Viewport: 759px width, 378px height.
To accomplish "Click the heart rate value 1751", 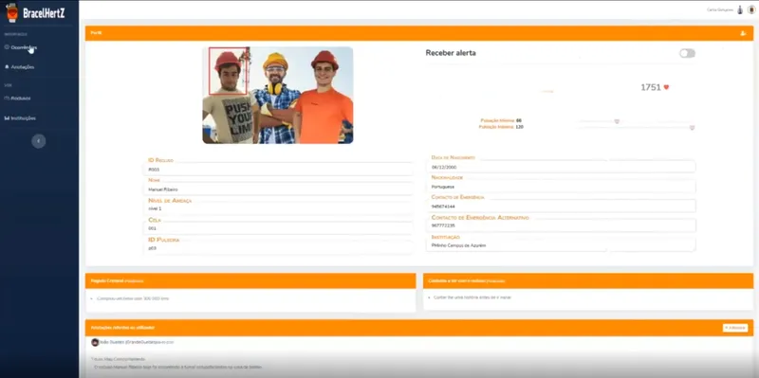I will point(651,87).
